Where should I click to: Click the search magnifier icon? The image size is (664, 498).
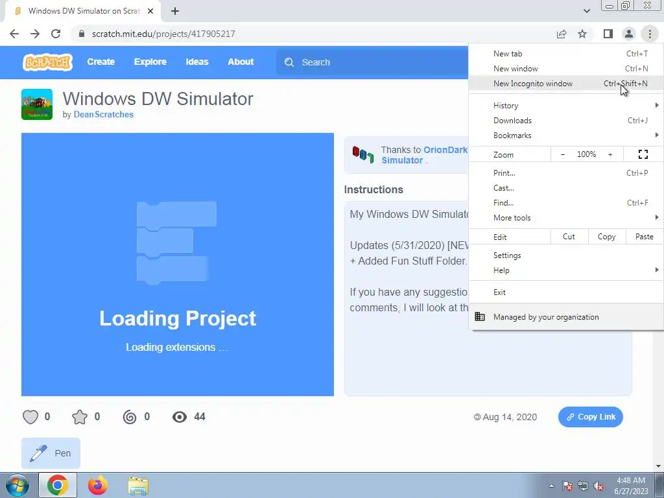289,62
